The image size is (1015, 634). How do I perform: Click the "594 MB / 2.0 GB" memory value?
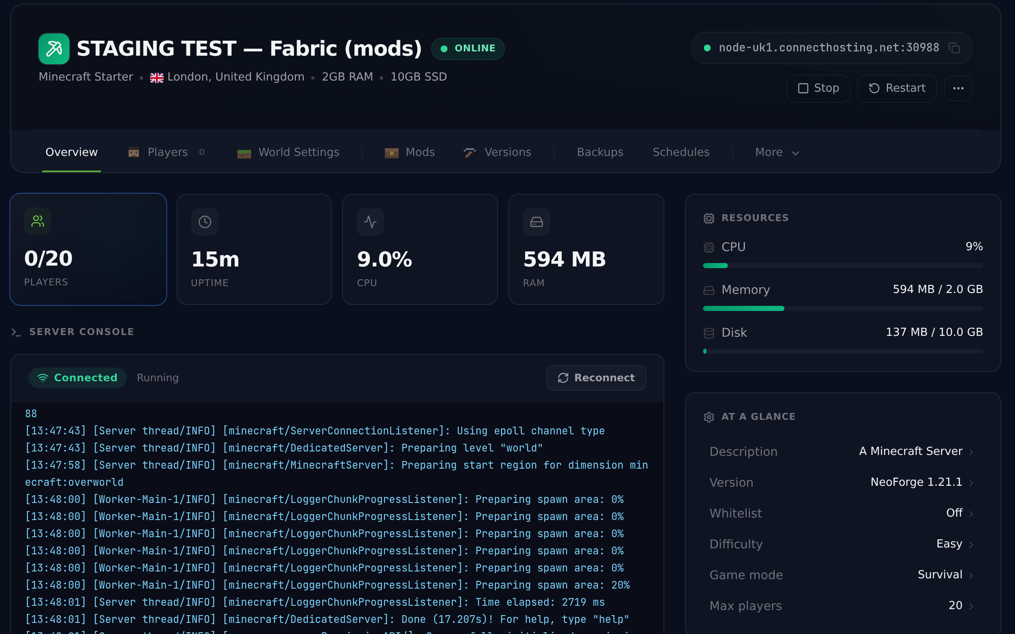(x=938, y=290)
